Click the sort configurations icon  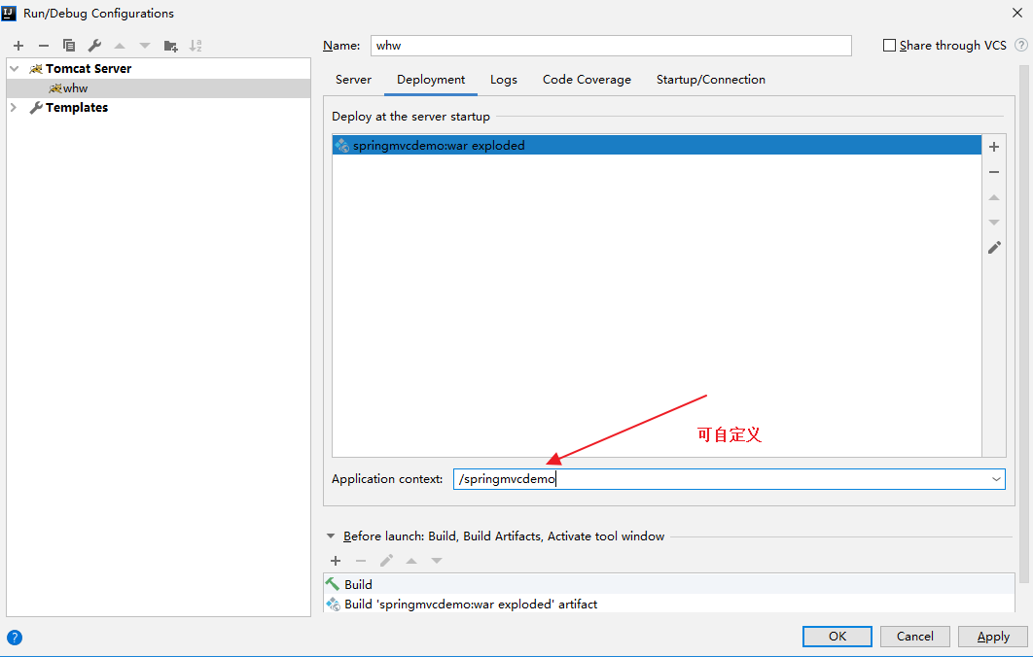point(196,46)
